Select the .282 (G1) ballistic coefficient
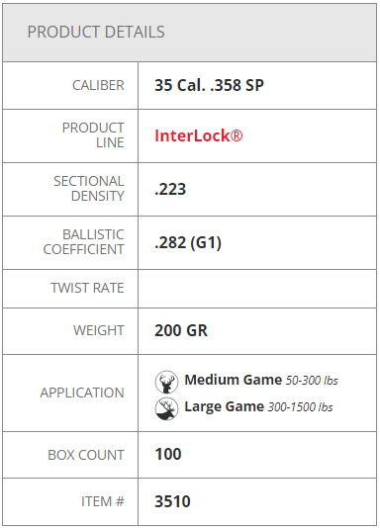The width and height of the screenshot is (380, 528). coord(188,243)
